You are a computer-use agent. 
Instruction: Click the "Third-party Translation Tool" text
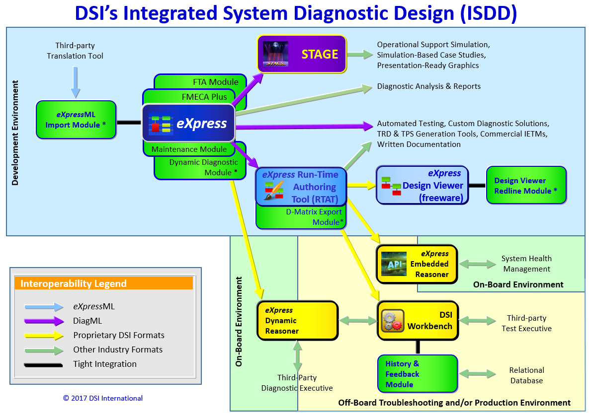[x=75, y=51]
